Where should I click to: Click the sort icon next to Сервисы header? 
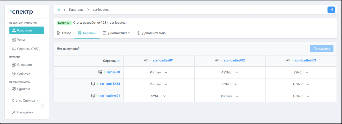[119, 61]
